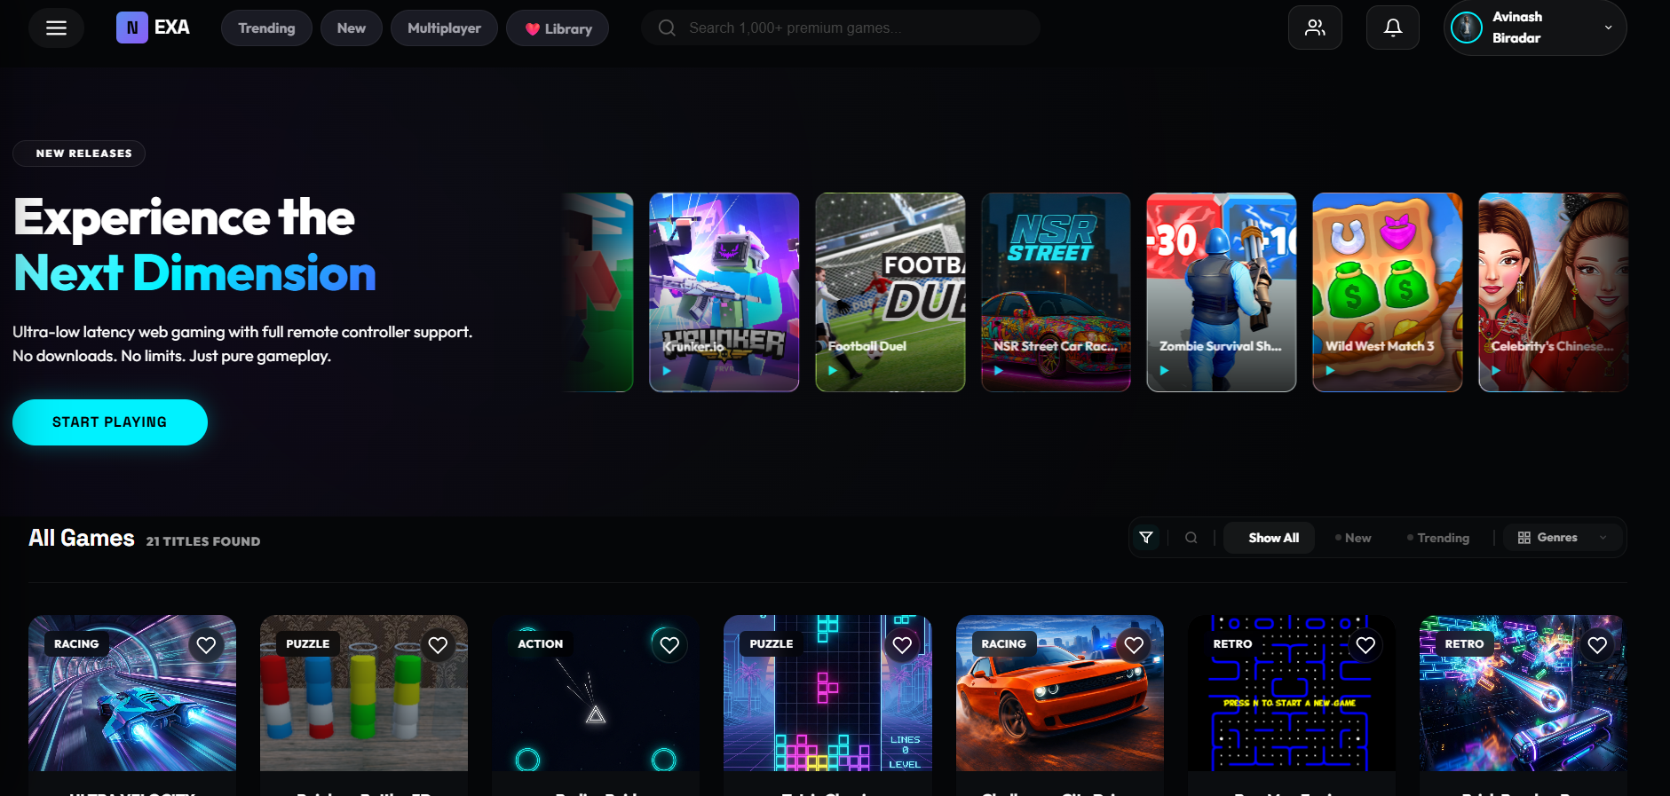Play the Wild West Match 3 card

[x=1330, y=371]
